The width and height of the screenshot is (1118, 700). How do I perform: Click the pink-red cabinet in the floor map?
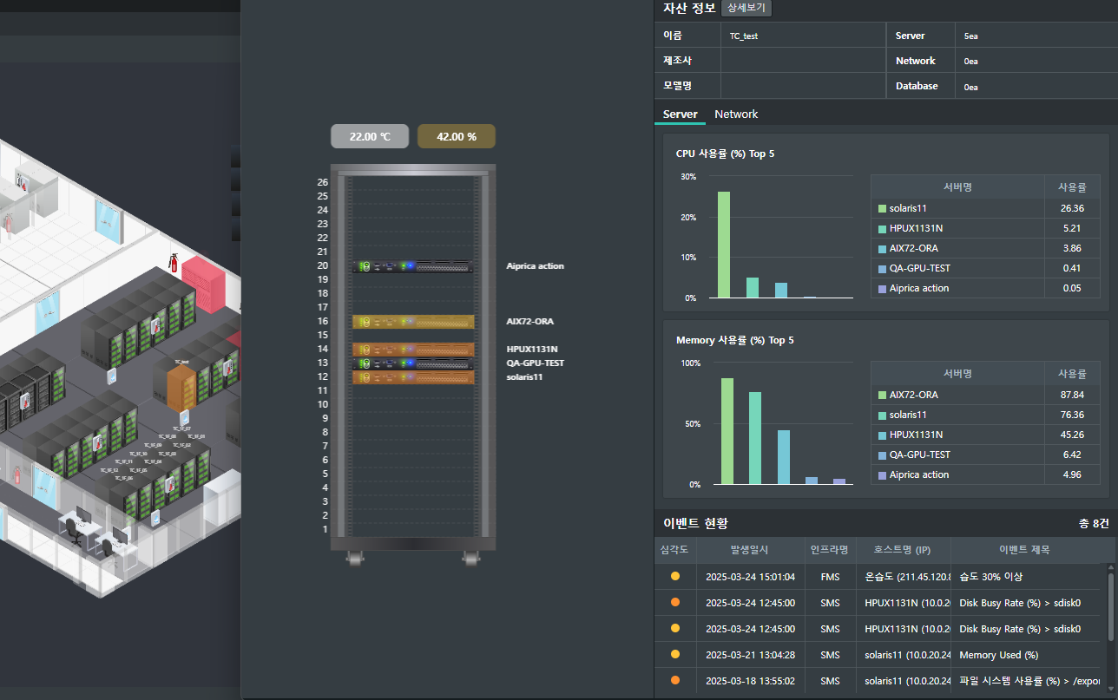point(202,283)
